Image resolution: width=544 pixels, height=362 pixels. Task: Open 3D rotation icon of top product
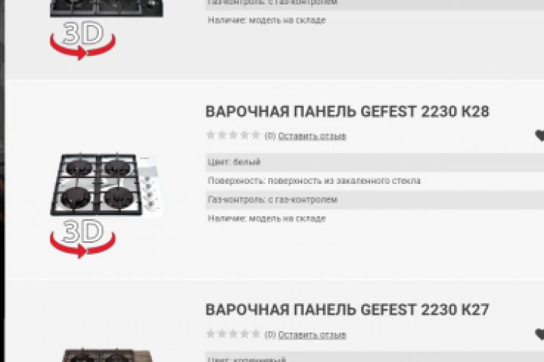click(x=82, y=40)
